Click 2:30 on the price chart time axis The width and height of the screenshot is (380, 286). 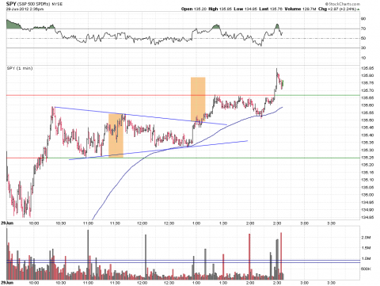(x=277, y=223)
